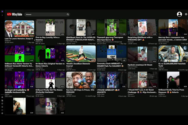Click title 'Survive 100 Days In Prison, Win $500,000'

click(80, 91)
